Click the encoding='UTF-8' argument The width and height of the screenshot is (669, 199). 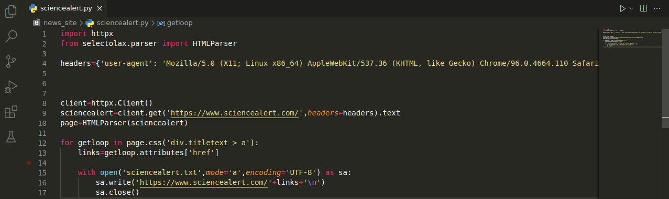coord(281,173)
